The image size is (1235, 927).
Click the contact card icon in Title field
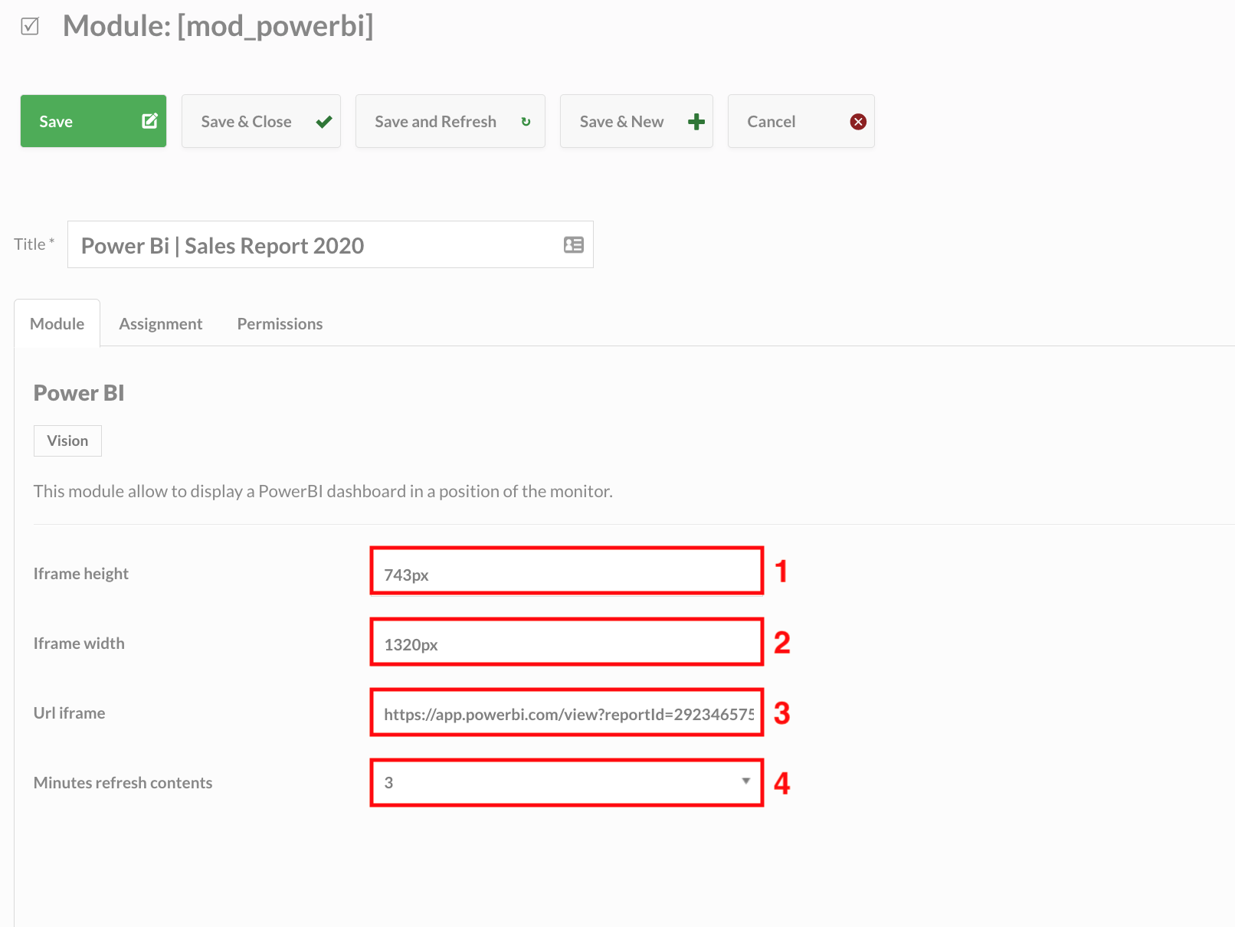573,244
